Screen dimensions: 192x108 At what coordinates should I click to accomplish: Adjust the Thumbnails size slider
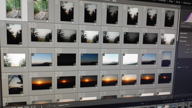point(164,98)
